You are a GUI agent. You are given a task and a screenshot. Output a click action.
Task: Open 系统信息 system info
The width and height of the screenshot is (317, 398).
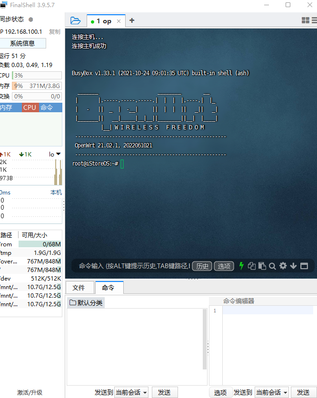22,43
